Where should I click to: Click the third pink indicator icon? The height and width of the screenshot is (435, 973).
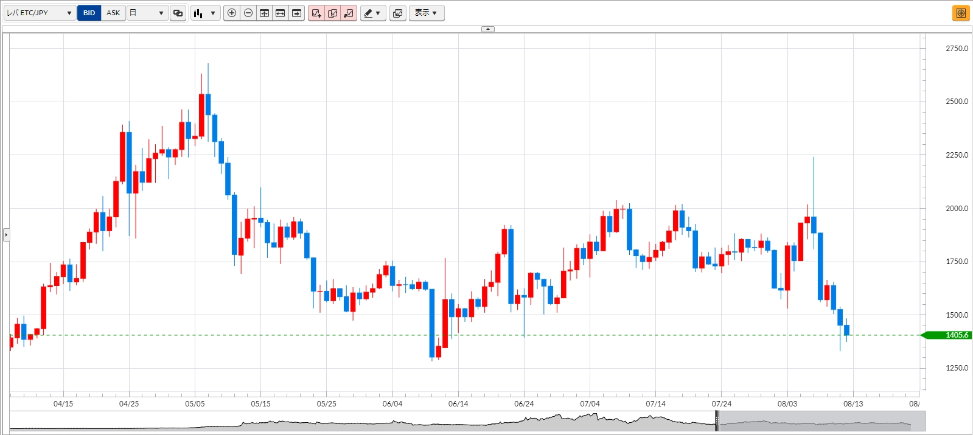[349, 13]
